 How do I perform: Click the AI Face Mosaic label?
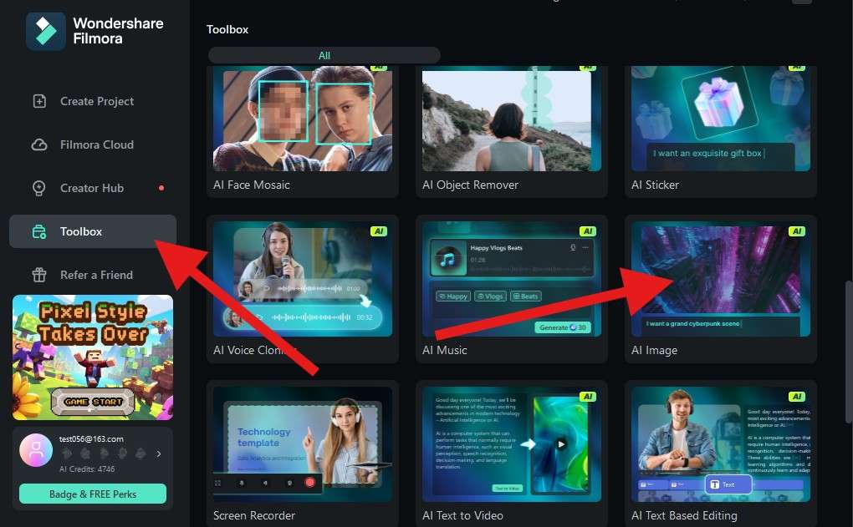click(252, 185)
